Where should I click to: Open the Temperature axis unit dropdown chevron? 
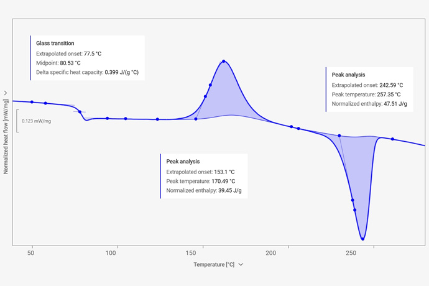[241, 264]
